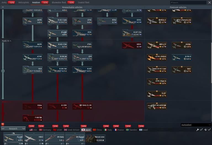212x145 pixels.
Task: Select Tada's Ki-61-I Hei premium
Action: (x=157, y=70)
